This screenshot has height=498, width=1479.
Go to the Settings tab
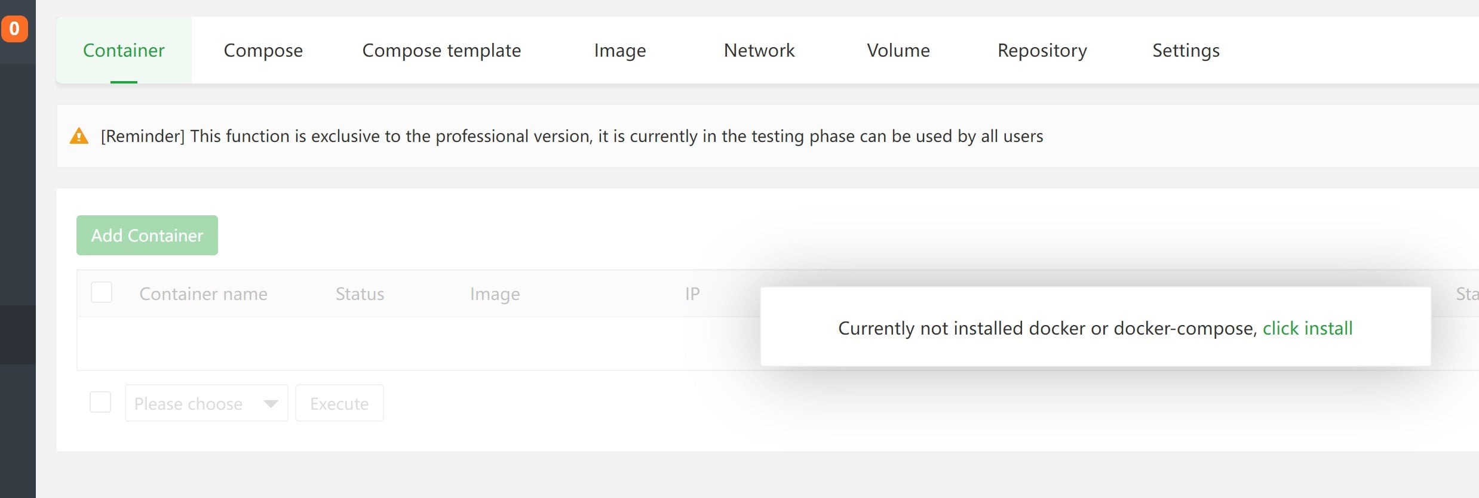click(x=1186, y=51)
